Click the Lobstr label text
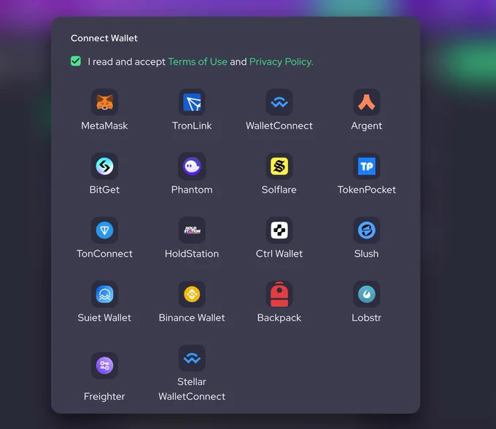 (366, 317)
